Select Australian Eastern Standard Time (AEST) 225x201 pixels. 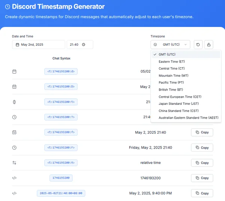[x=186, y=118]
